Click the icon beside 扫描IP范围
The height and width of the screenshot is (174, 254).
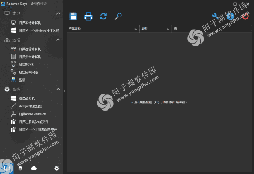(13, 64)
